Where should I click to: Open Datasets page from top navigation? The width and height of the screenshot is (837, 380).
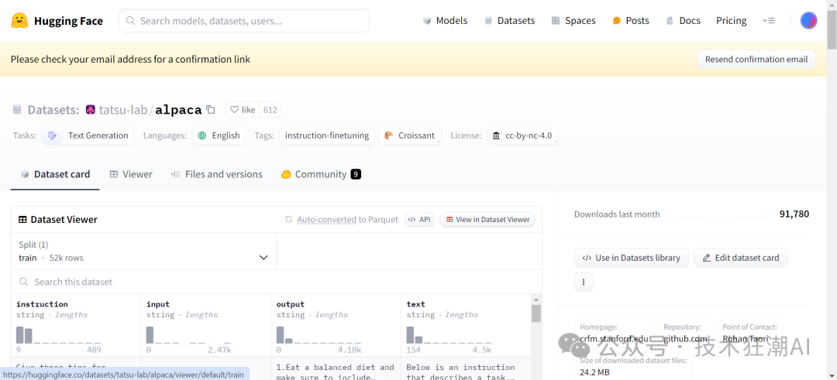pyautogui.click(x=509, y=21)
